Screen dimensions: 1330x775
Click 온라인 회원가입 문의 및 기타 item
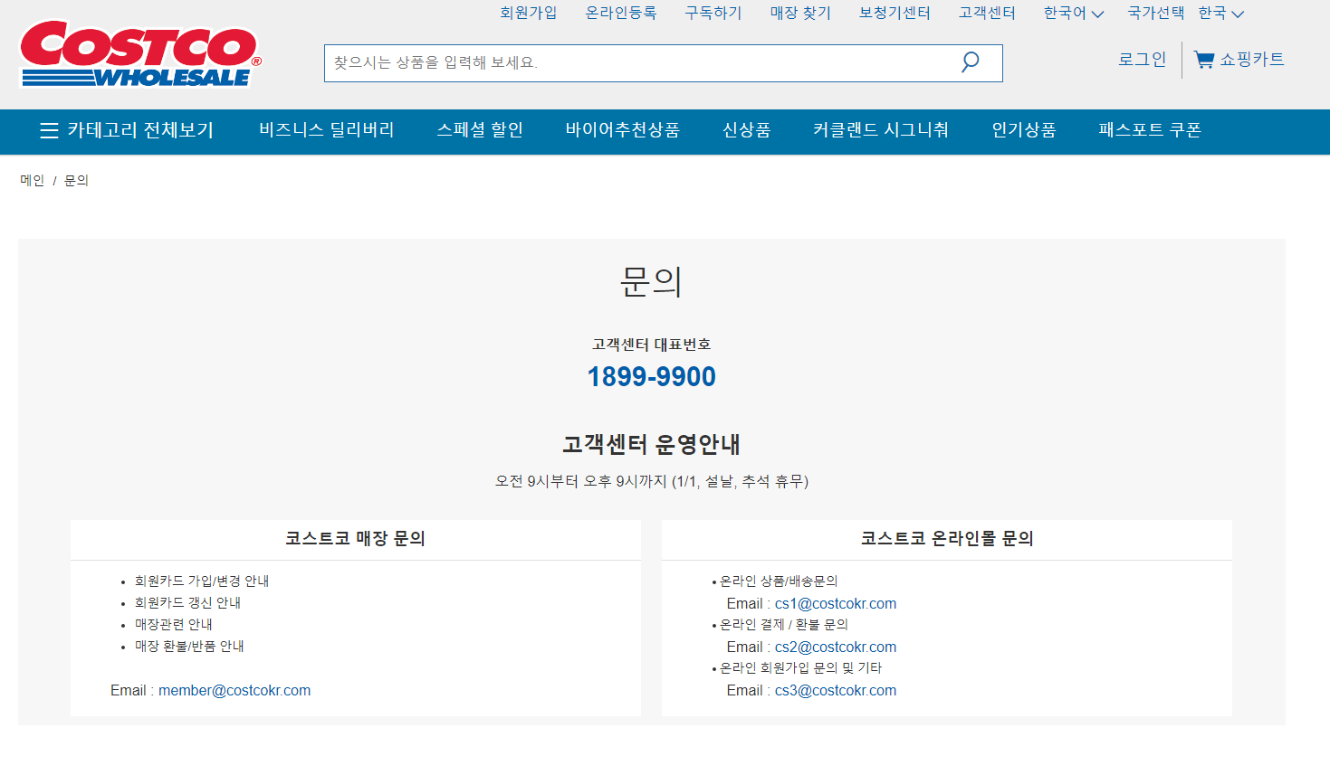[x=800, y=668]
